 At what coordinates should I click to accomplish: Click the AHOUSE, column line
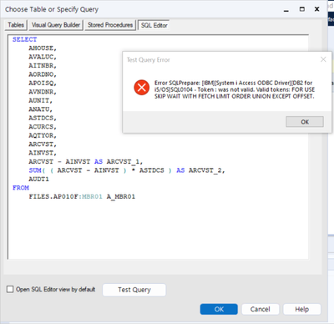43,48
